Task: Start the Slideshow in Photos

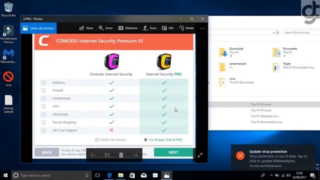Action: [128, 28]
